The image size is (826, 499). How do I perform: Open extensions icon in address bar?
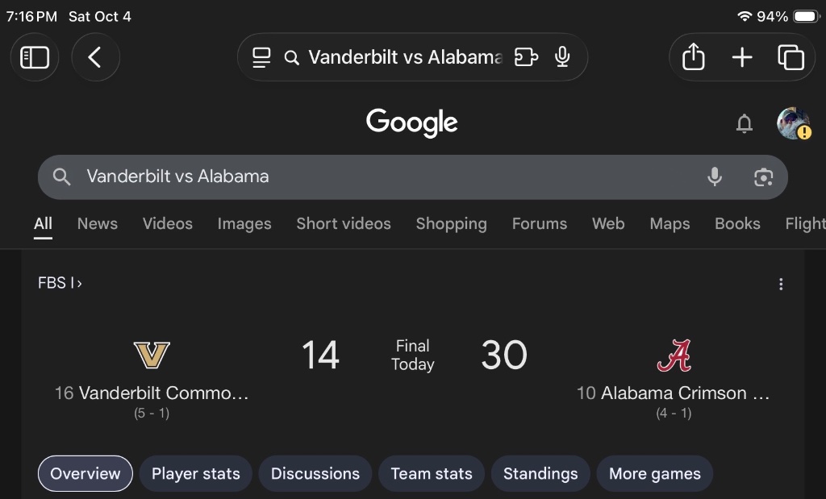[526, 57]
